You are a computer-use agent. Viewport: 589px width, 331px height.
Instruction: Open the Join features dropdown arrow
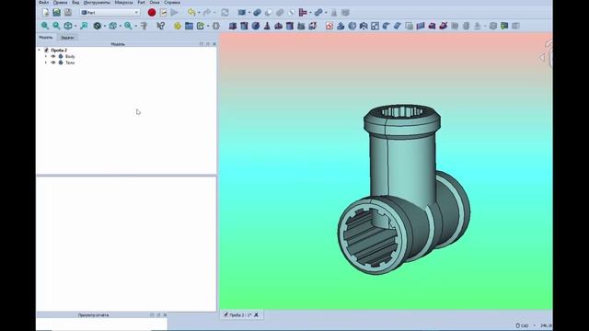[310, 12]
